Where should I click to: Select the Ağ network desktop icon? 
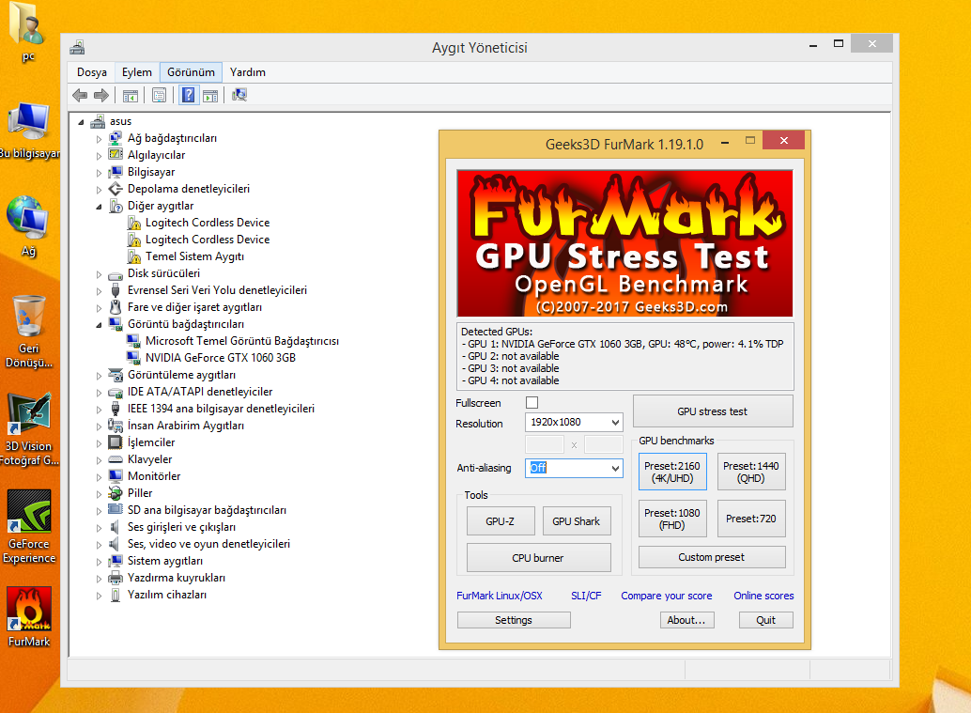[28, 226]
